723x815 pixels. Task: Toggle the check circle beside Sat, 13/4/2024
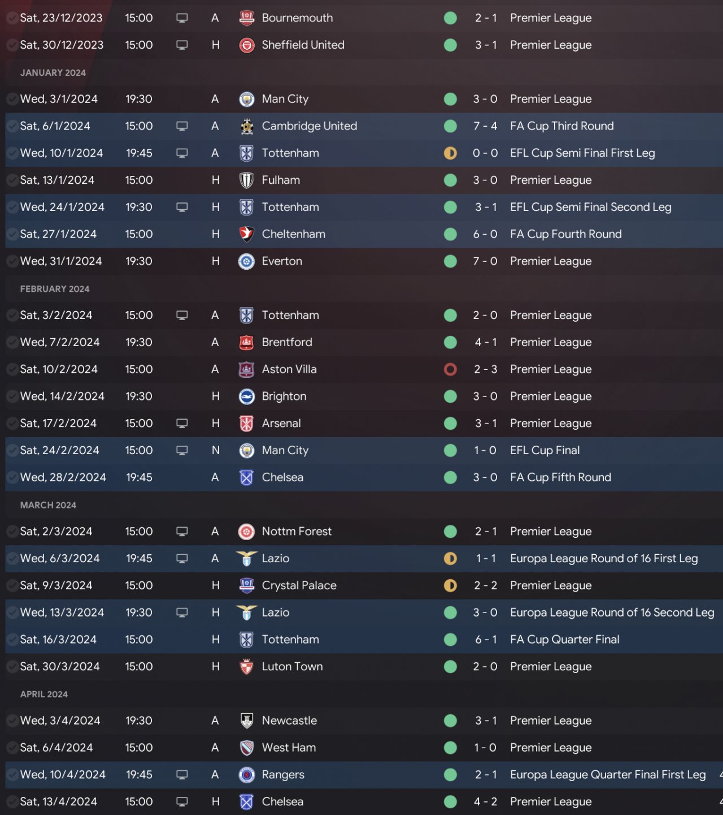[12, 802]
